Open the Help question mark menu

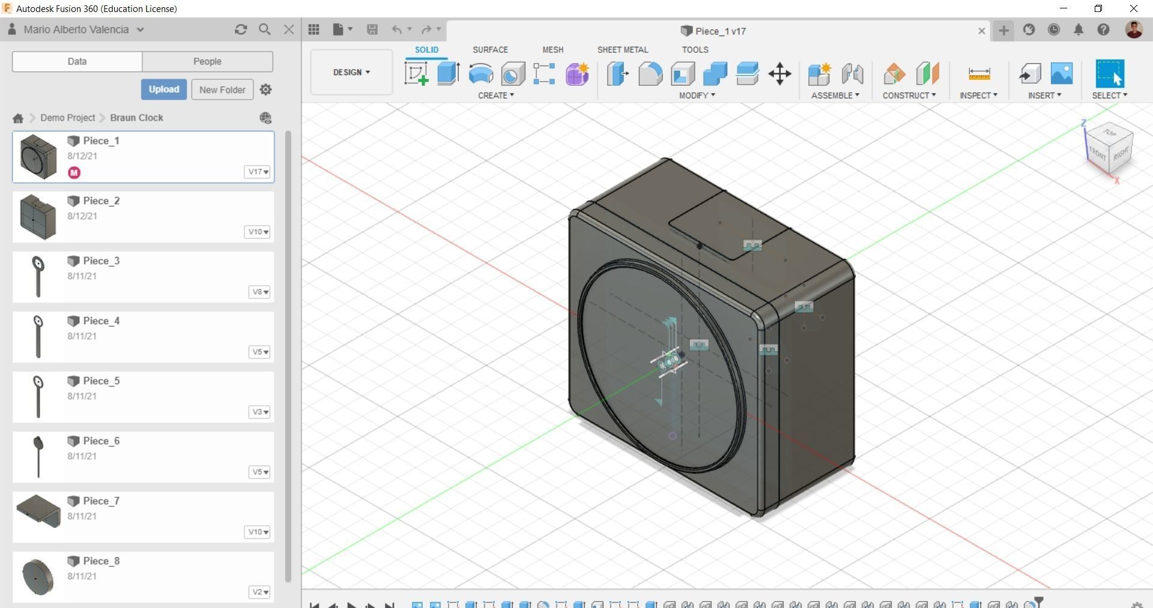pos(1103,29)
